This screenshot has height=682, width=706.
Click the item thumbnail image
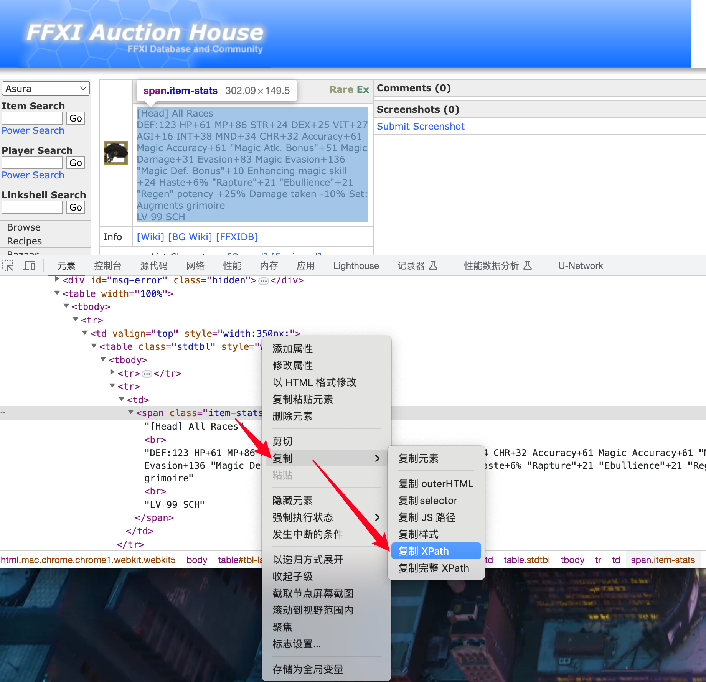pyautogui.click(x=115, y=153)
